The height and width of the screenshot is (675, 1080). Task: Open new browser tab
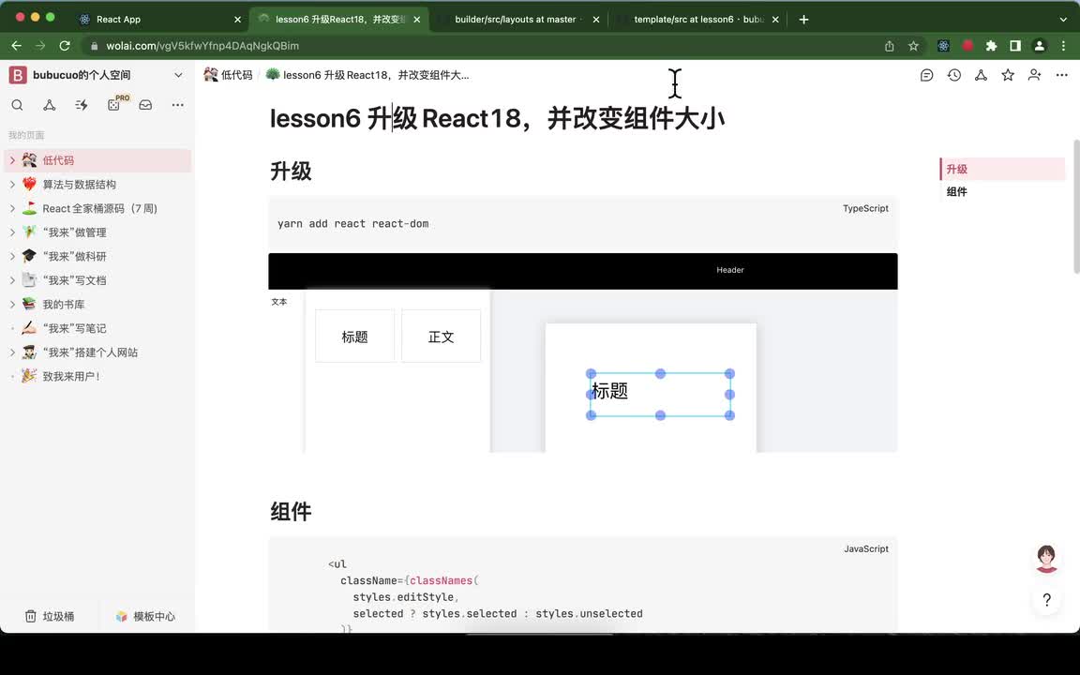click(803, 20)
